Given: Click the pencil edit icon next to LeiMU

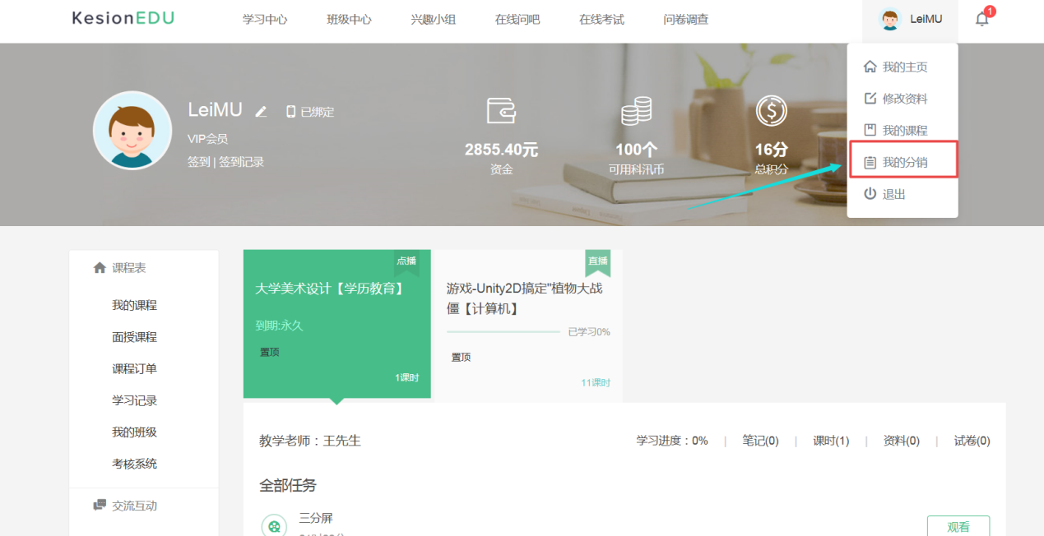Looking at the screenshot, I should coord(261,112).
